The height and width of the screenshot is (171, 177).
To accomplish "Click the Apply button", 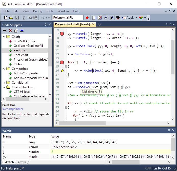I will coord(128,18).
